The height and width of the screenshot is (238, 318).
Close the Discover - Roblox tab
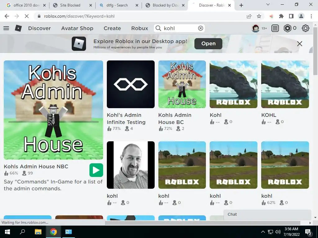[x=229, y=5]
